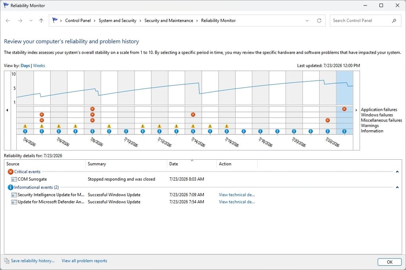Click the information icon for 7/10/2026
Image resolution: width=406 pixels, height=270 pixels.
click(x=126, y=131)
